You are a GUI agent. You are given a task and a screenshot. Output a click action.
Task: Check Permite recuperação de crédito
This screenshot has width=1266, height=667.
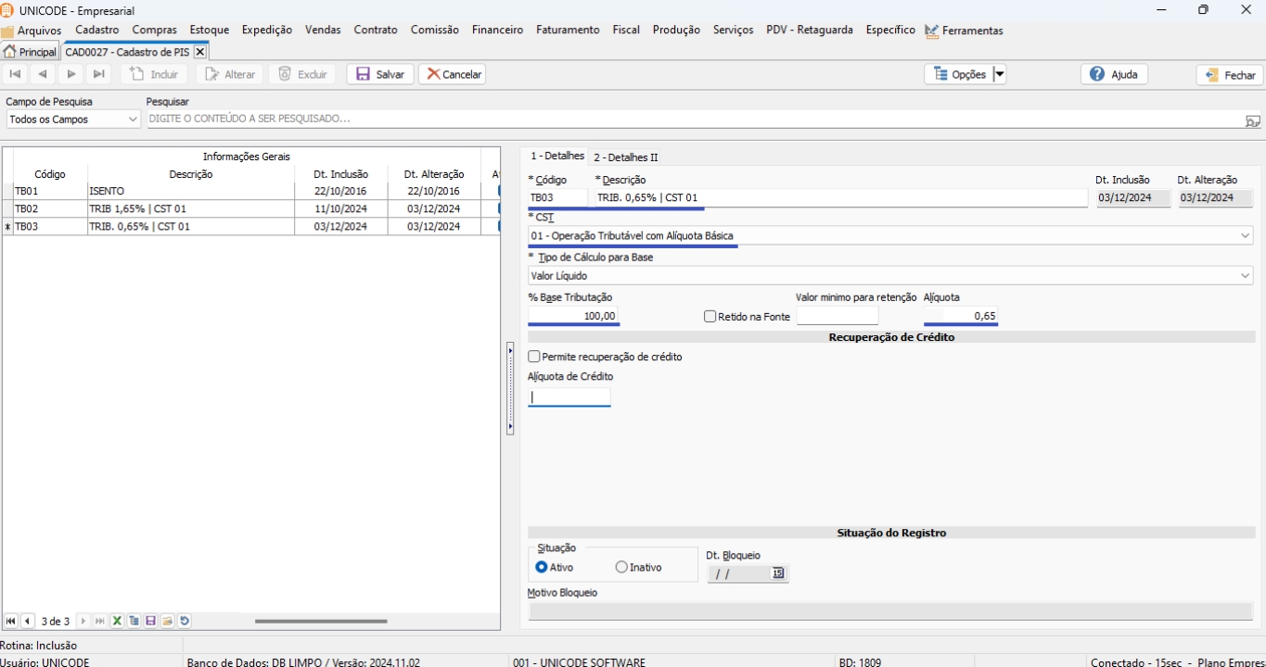tap(534, 357)
